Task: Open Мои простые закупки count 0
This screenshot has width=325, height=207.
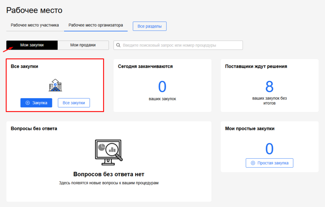Action: [269, 149]
